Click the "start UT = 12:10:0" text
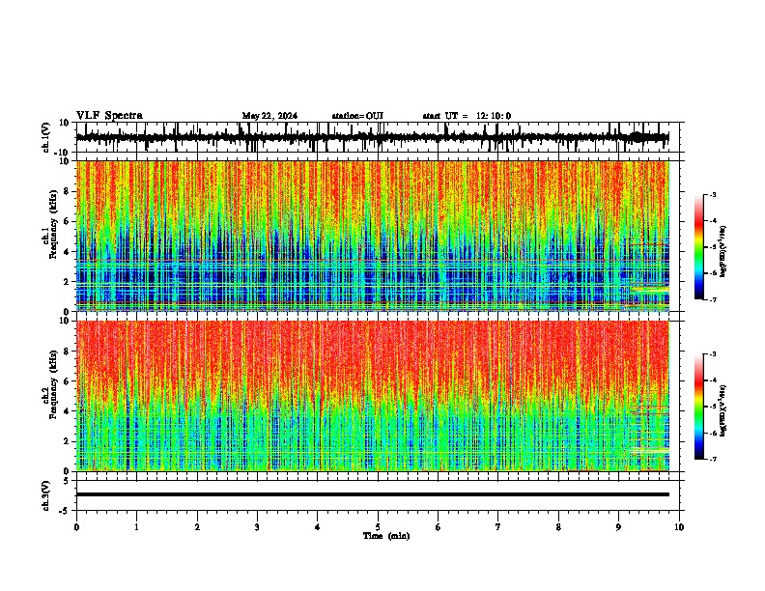 [x=467, y=116]
